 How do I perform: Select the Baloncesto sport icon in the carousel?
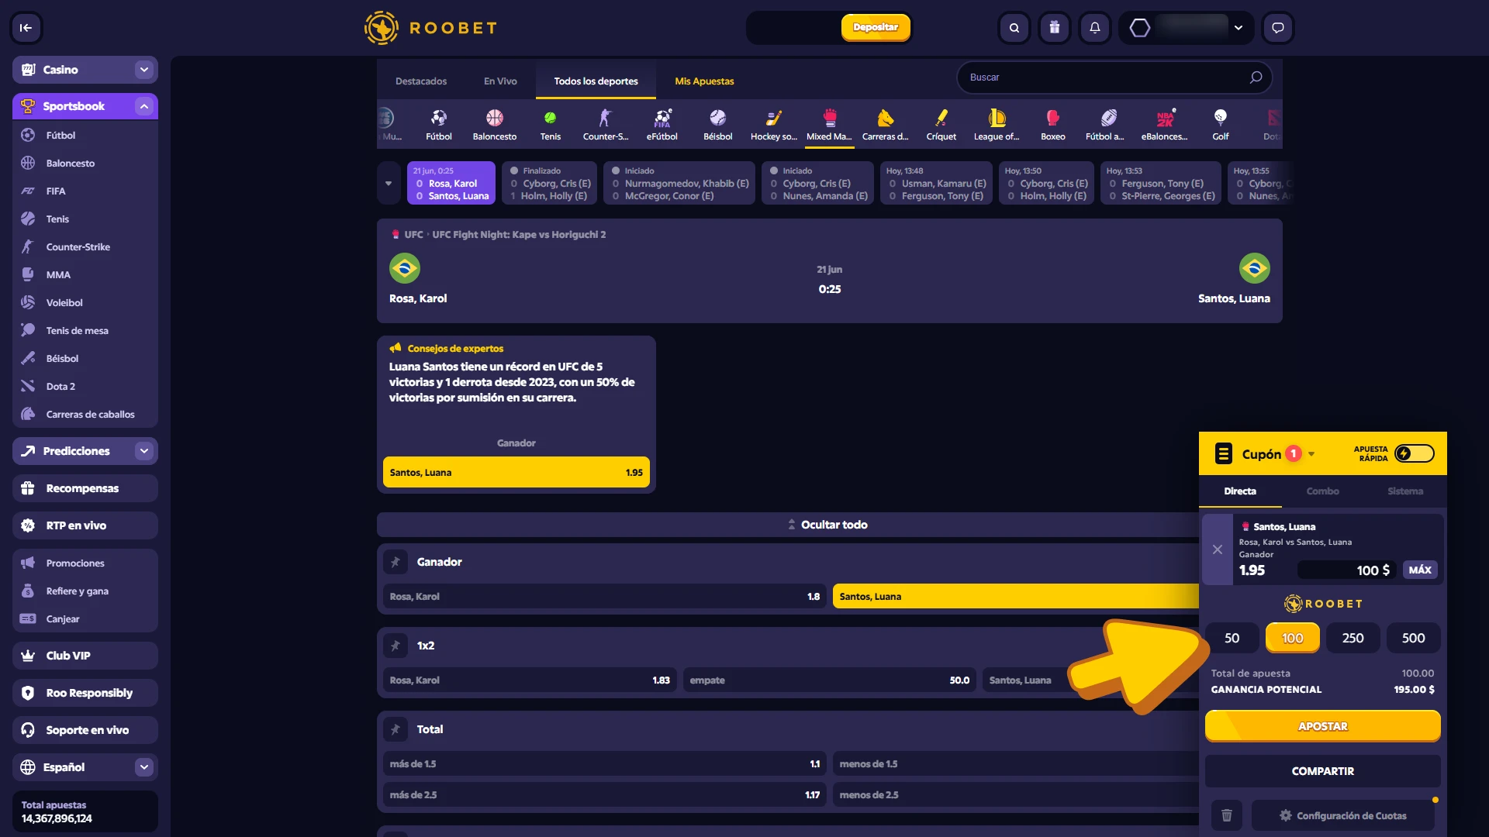[x=495, y=125]
